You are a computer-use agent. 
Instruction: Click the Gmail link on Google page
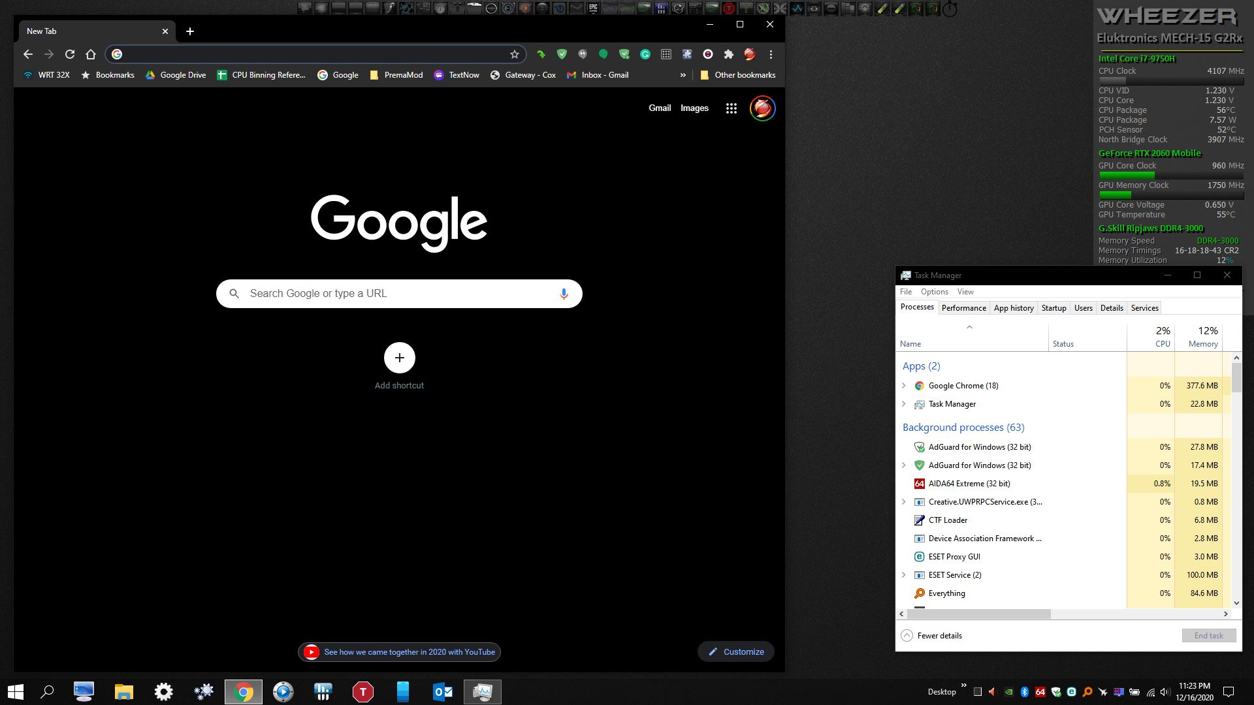point(660,108)
